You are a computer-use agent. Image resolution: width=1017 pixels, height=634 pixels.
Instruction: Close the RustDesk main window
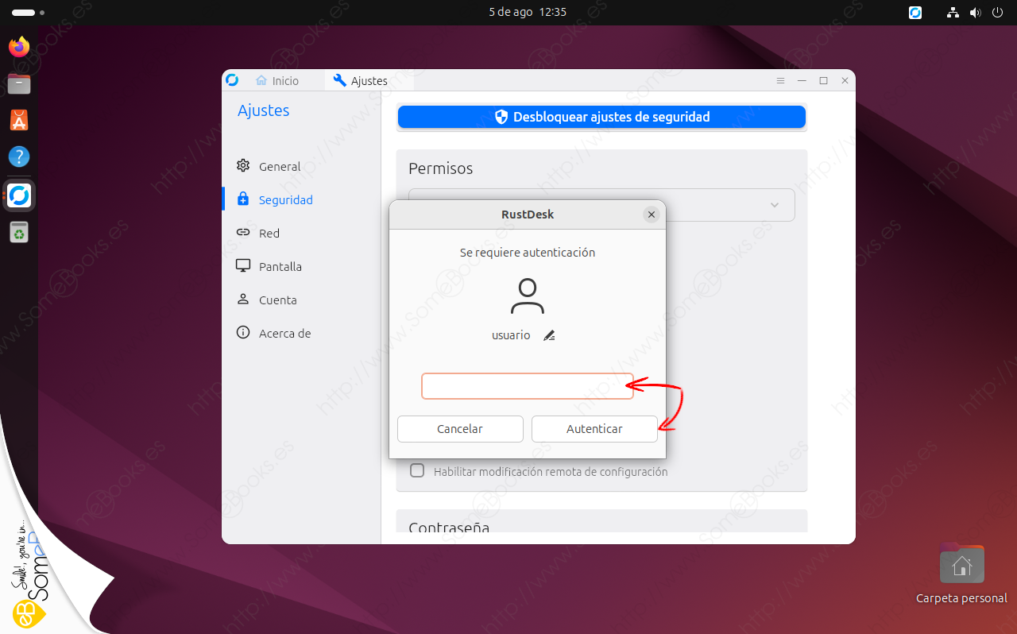(x=845, y=81)
